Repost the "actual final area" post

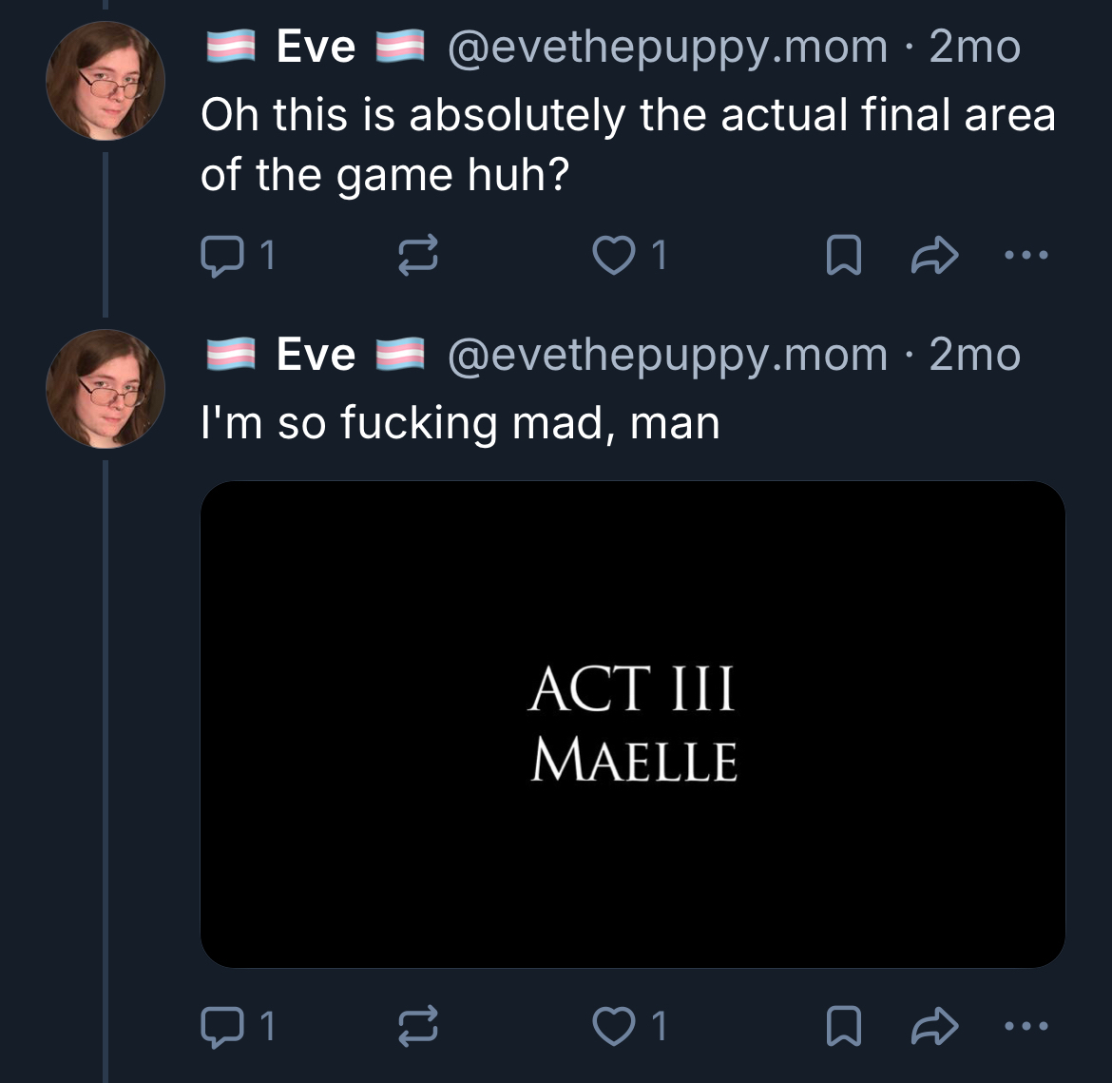(419, 255)
